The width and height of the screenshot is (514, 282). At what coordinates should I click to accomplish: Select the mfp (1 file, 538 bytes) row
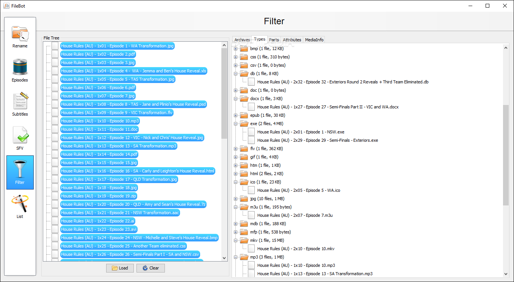(x=270, y=232)
